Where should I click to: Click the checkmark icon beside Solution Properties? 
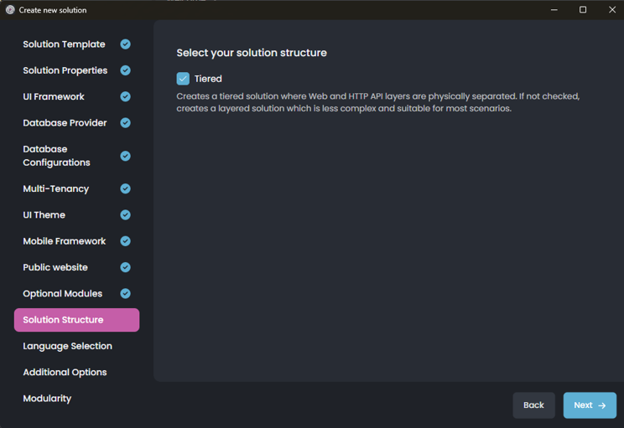click(125, 70)
